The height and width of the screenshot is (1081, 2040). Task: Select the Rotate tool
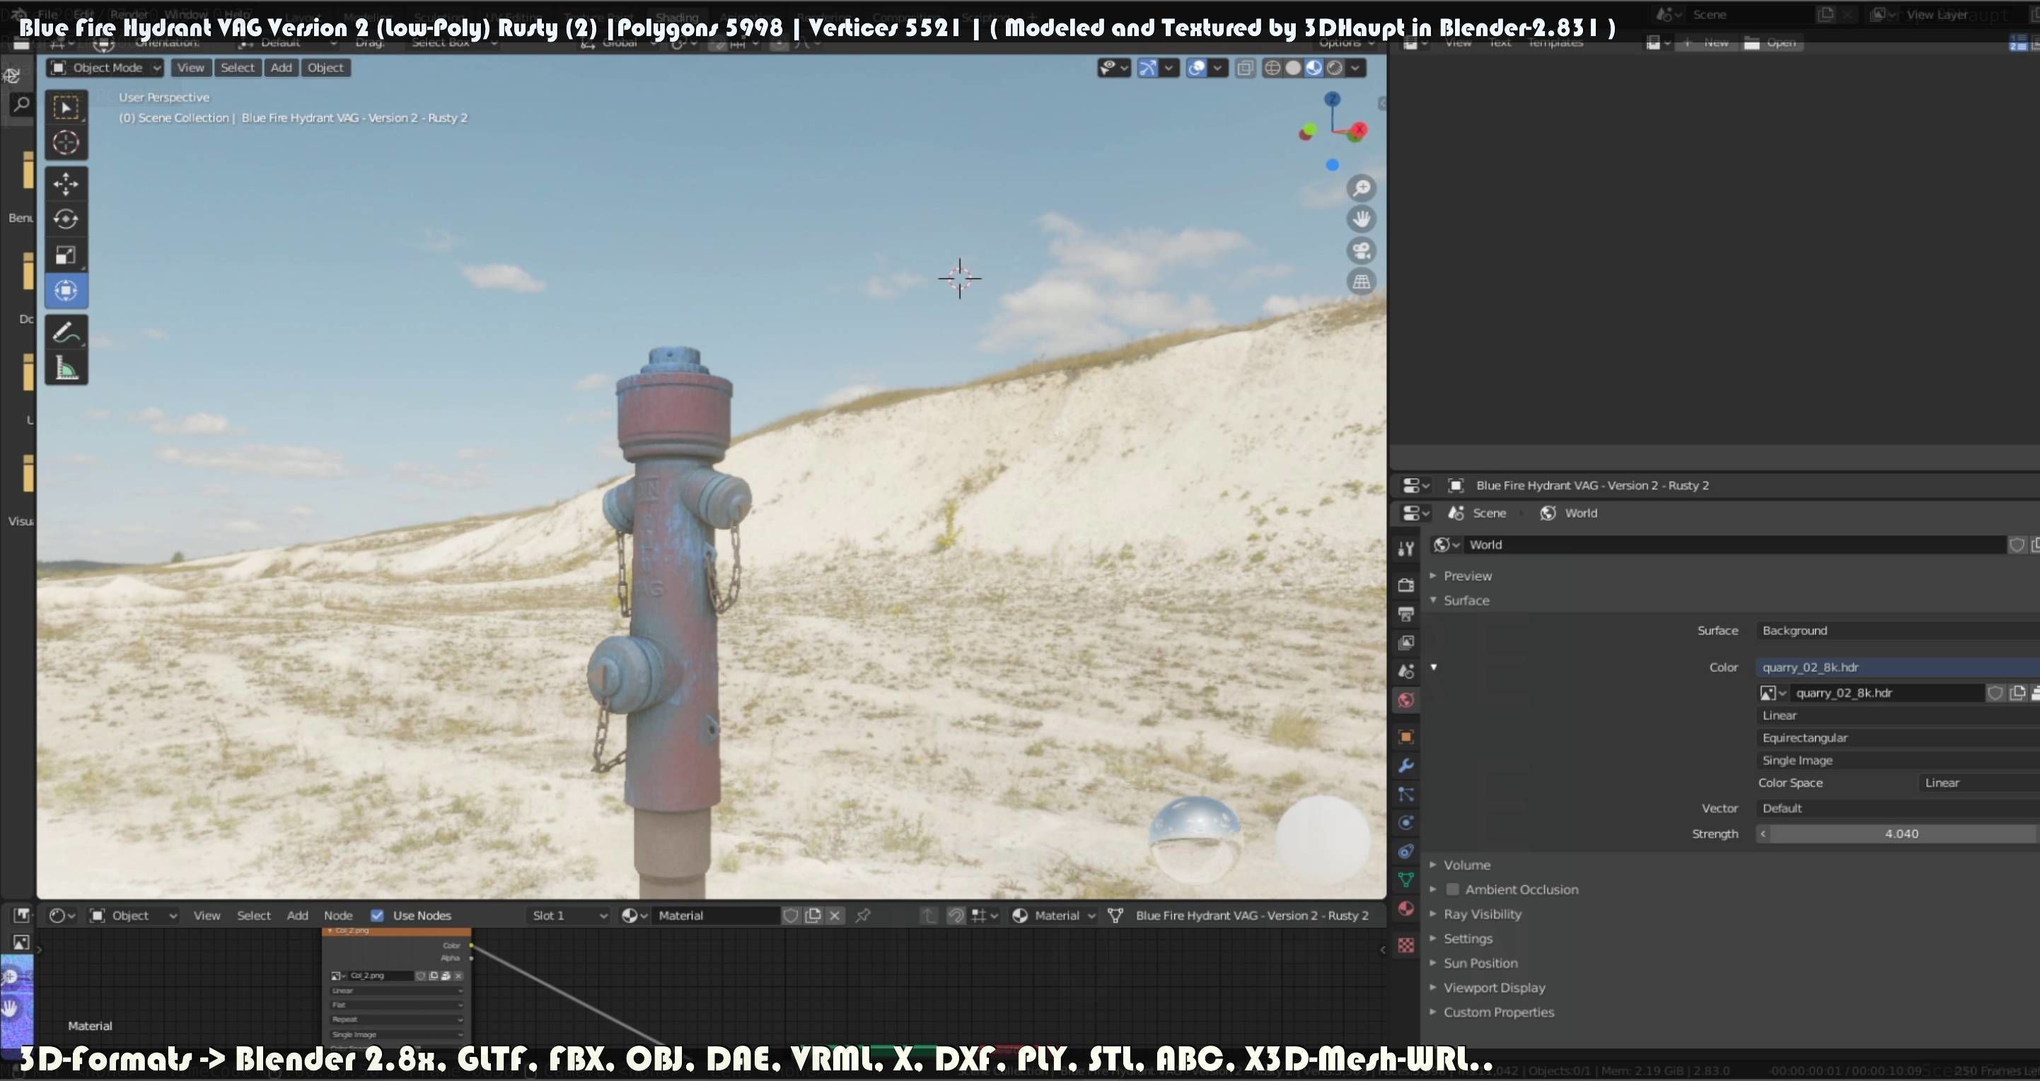point(66,219)
